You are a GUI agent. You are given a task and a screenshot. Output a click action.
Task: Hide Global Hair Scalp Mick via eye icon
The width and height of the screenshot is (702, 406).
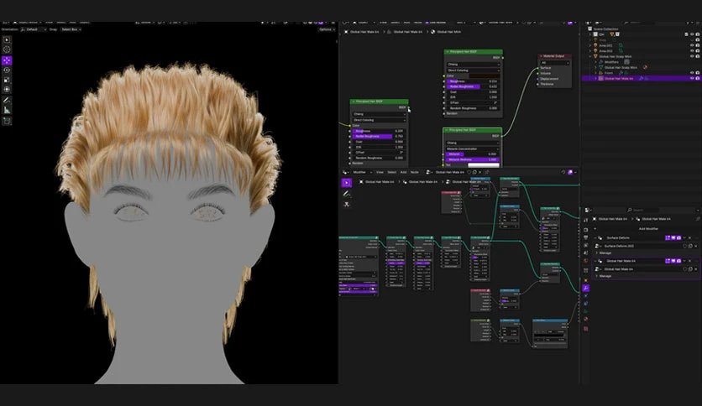point(692,56)
